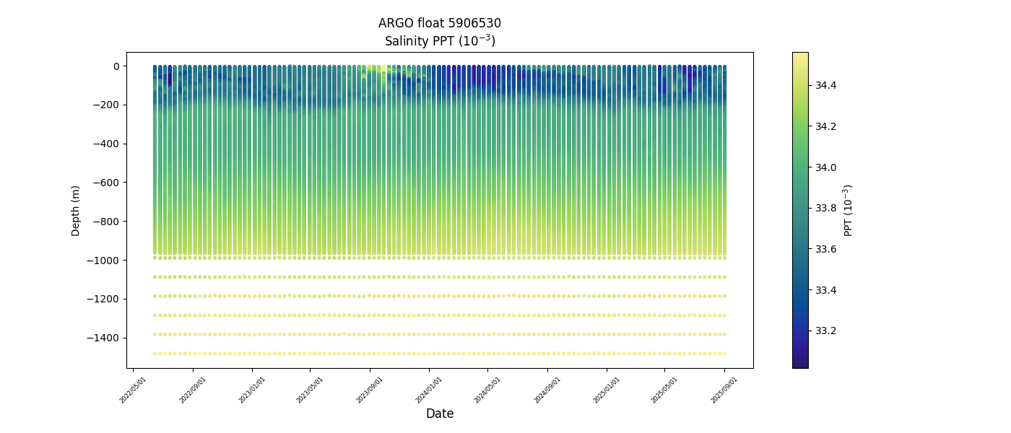Click the −600 depth tick label
Image resolution: width=1011 pixels, height=433 pixels.
(x=108, y=183)
